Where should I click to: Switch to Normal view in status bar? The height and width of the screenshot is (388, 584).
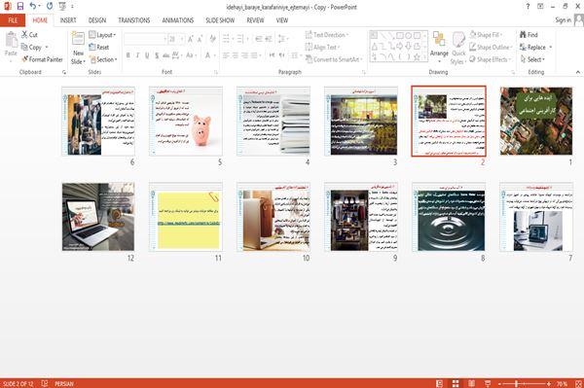click(x=440, y=383)
